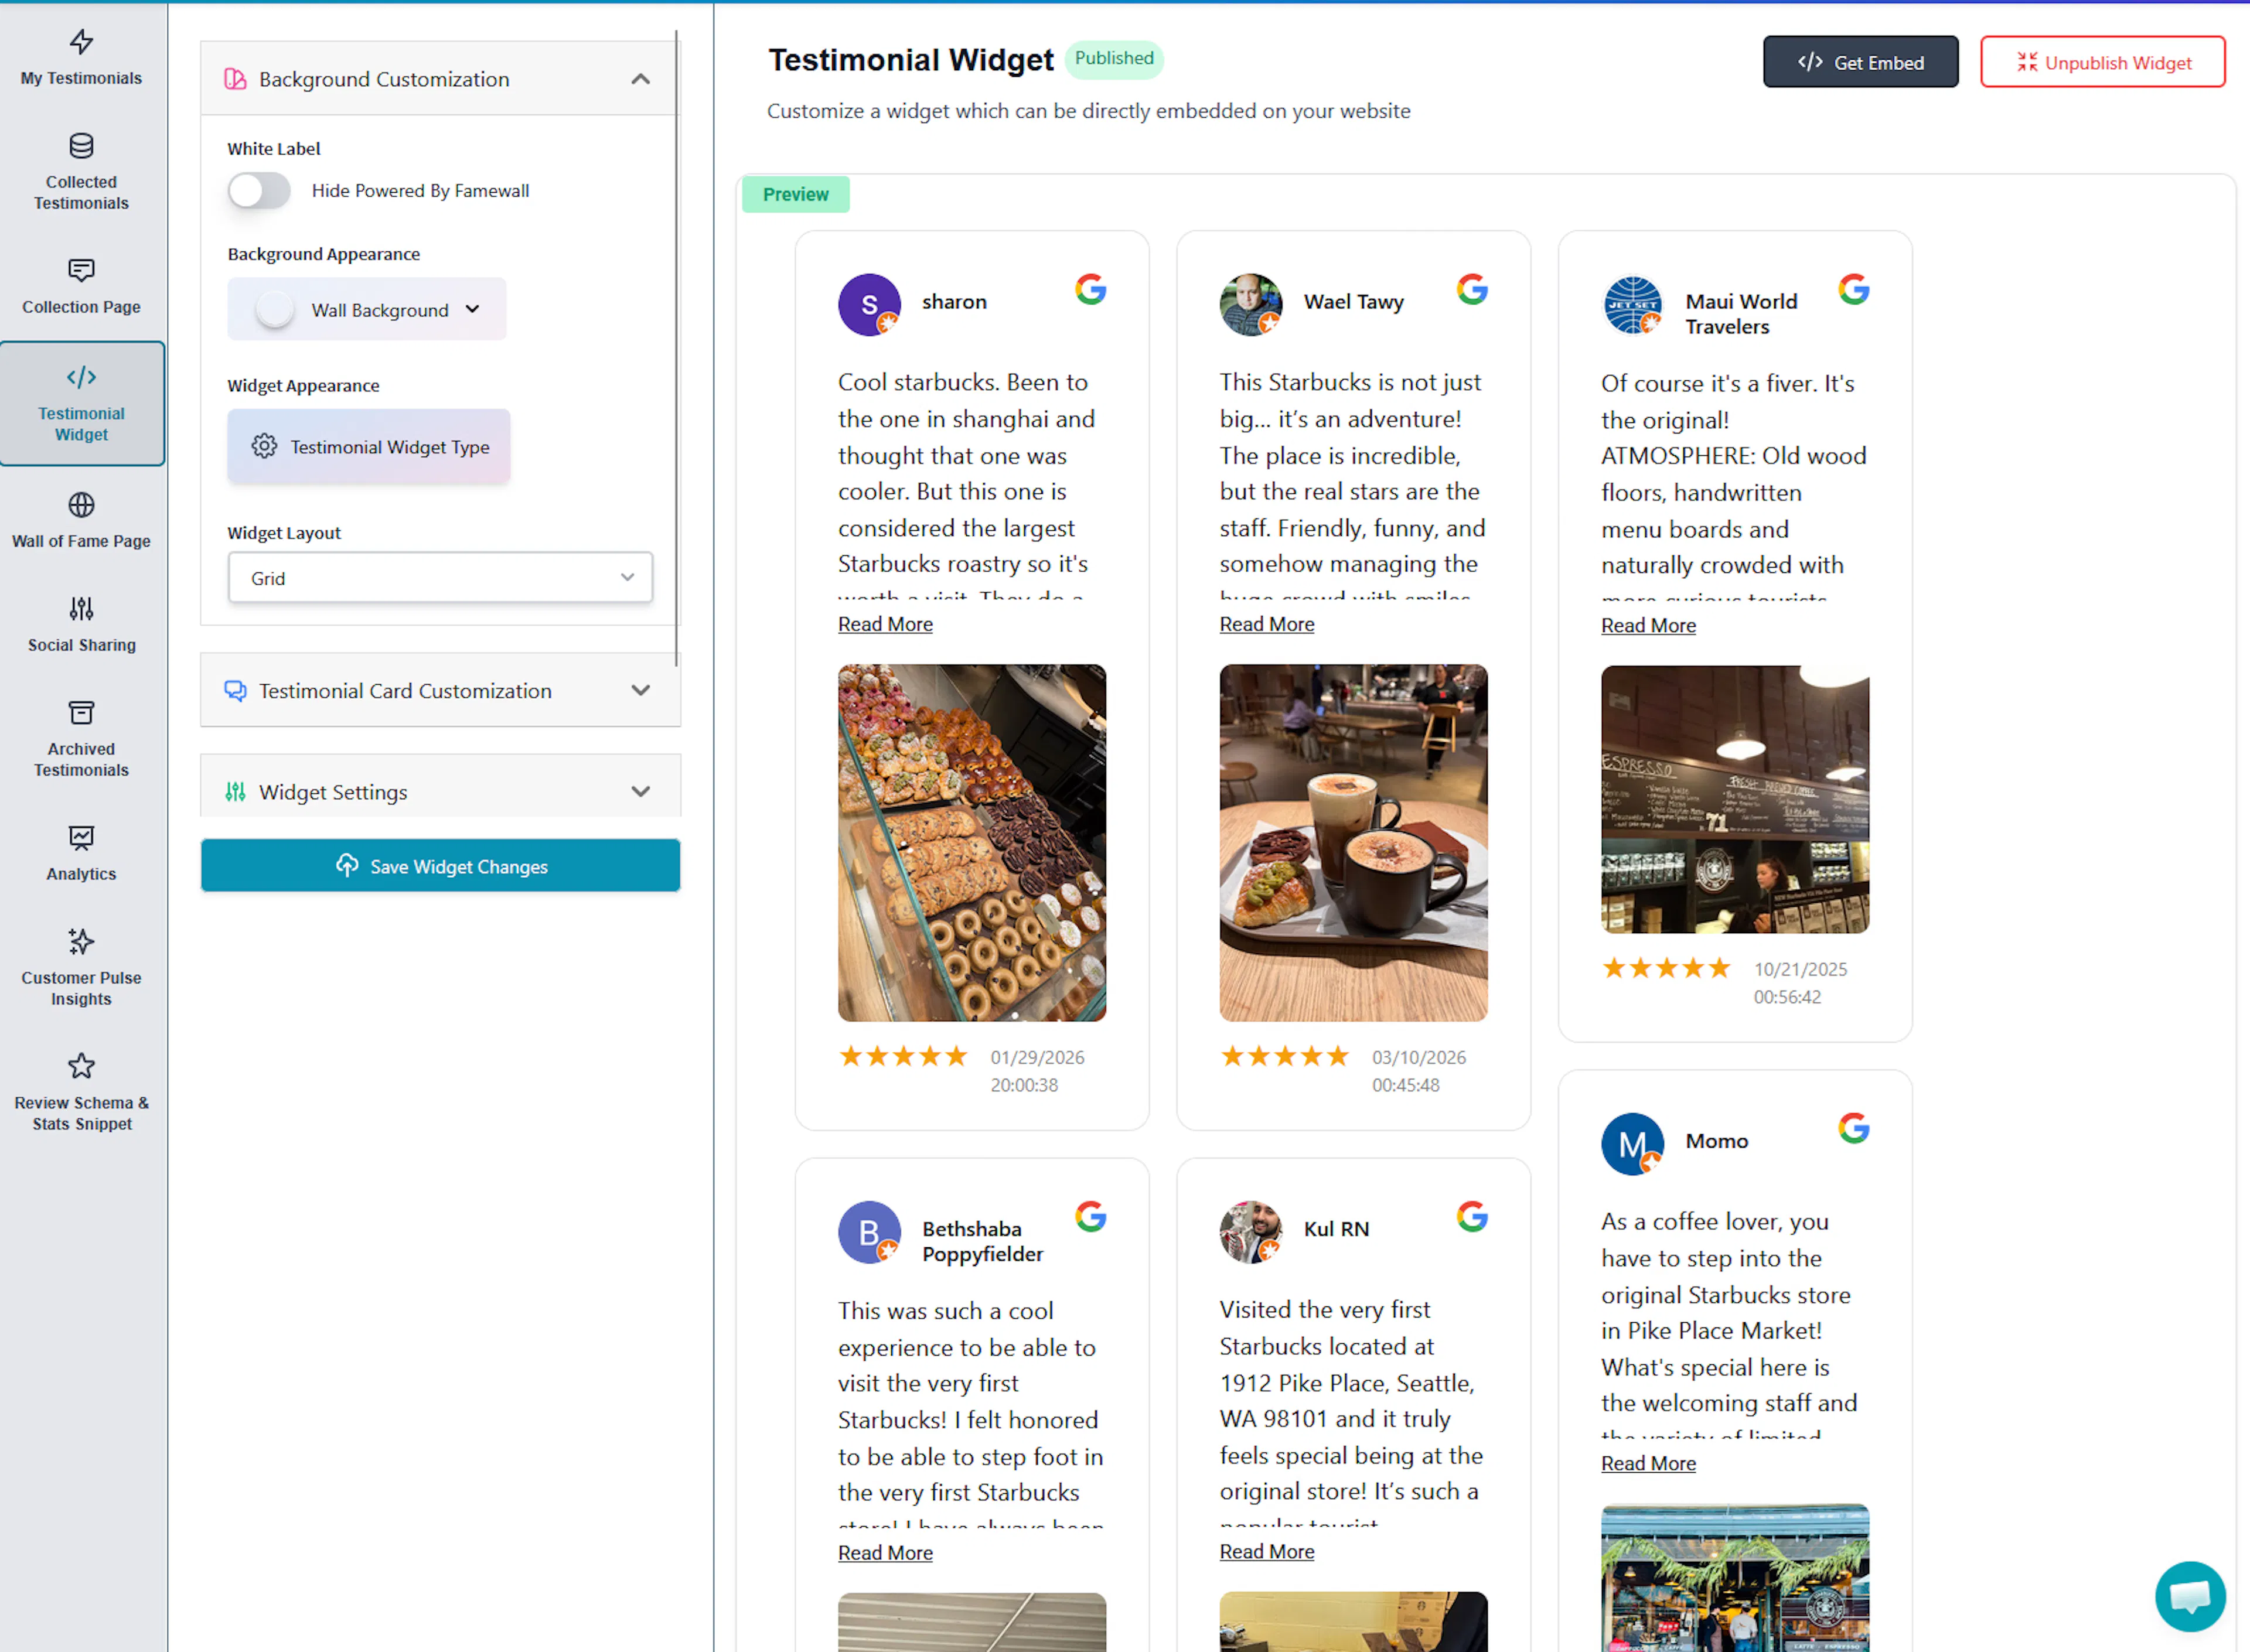
Task: Open Momo's storefront photo
Action: [x=1735, y=1578]
